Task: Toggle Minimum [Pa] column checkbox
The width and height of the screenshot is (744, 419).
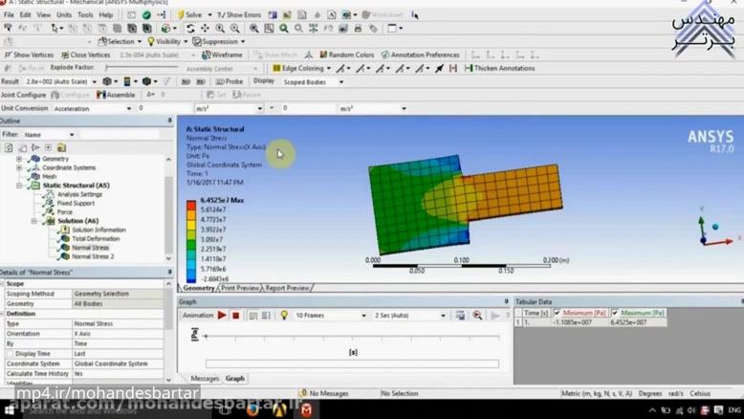Action: point(558,313)
